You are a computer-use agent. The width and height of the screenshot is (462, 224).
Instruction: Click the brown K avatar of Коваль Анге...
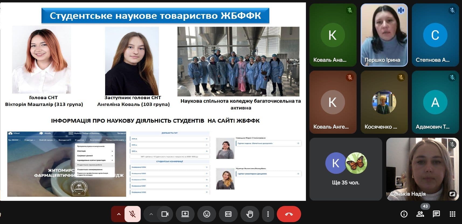(x=333, y=102)
